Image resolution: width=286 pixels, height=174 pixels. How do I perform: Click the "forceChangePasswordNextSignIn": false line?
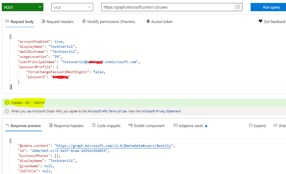click(66, 72)
